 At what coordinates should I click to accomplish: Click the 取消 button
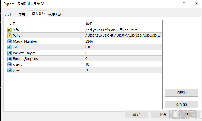click(x=162, y=114)
